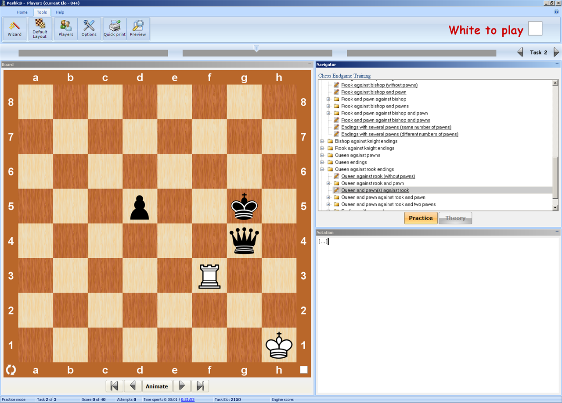Open Rook and pawn against bishop and pawns

click(385, 120)
